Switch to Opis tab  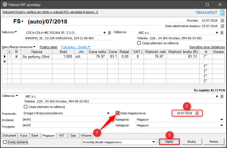73,136
